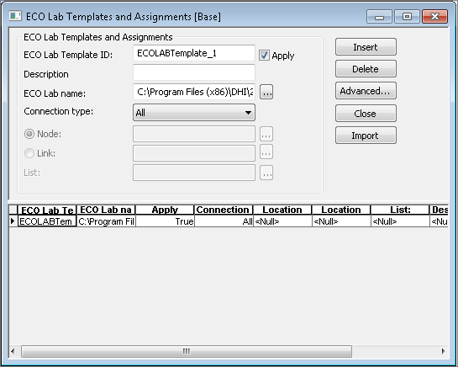458x367 pixels.
Task: Click the scrollbar left arrow
Action: (x=13, y=351)
